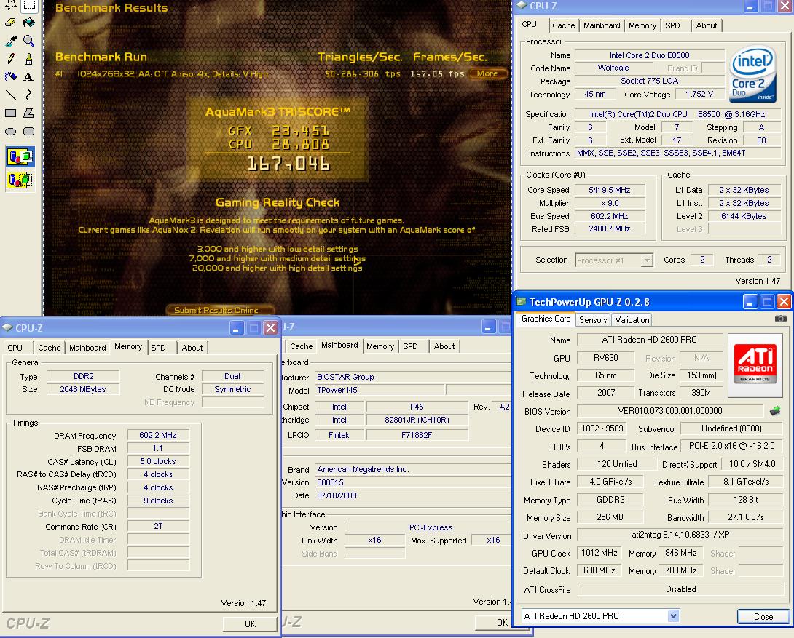
Task: Select the rectangular Select tool in Paint
Action: tap(29, 6)
